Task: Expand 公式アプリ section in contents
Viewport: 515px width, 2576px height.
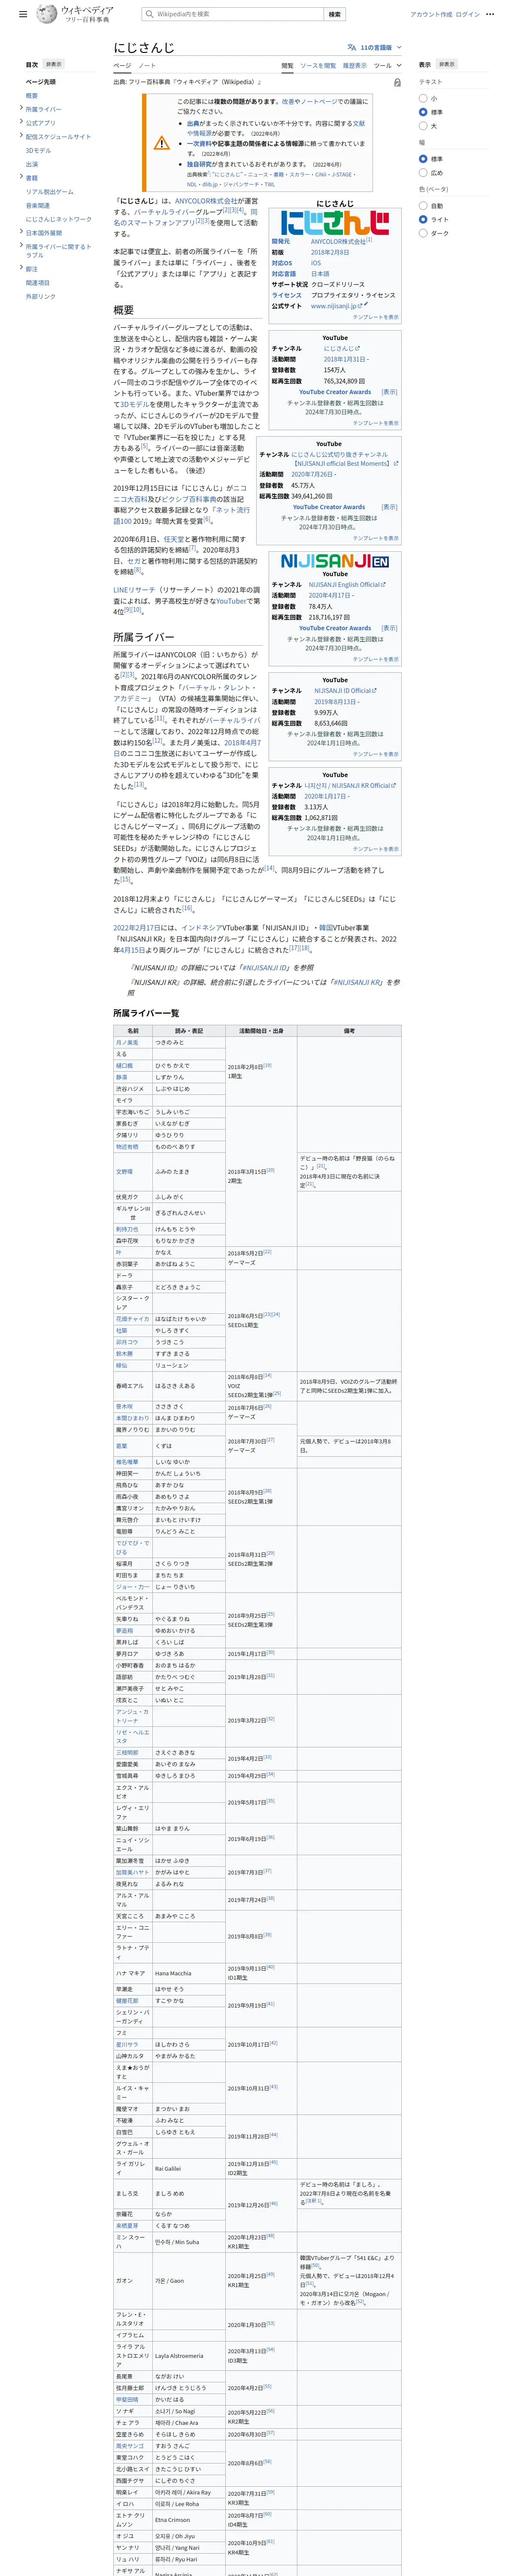Action: 21,122
